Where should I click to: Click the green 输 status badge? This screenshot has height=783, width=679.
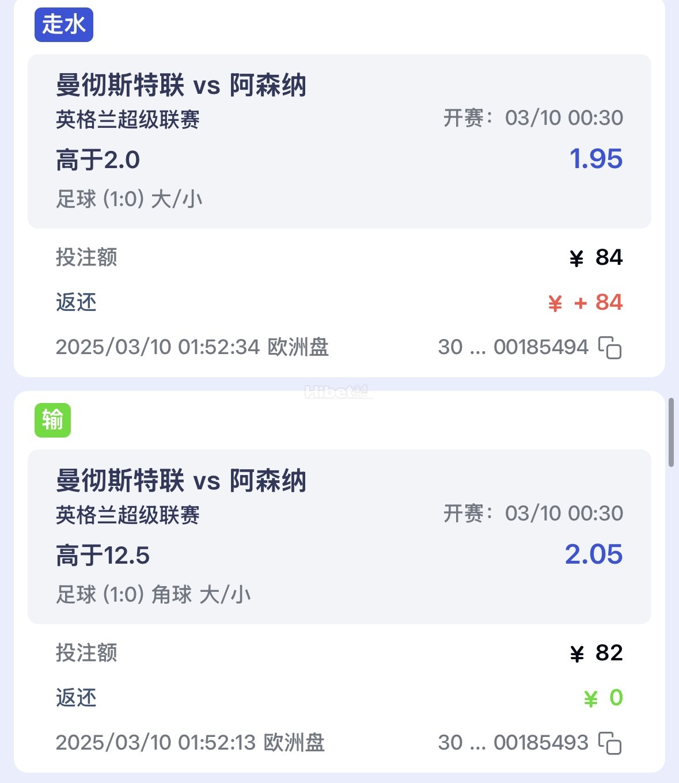(52, 420)
